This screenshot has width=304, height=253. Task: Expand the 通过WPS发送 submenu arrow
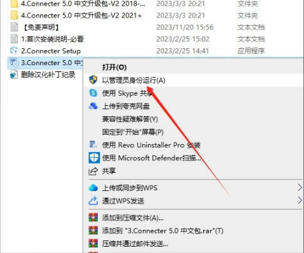click(x=300, y=200)
